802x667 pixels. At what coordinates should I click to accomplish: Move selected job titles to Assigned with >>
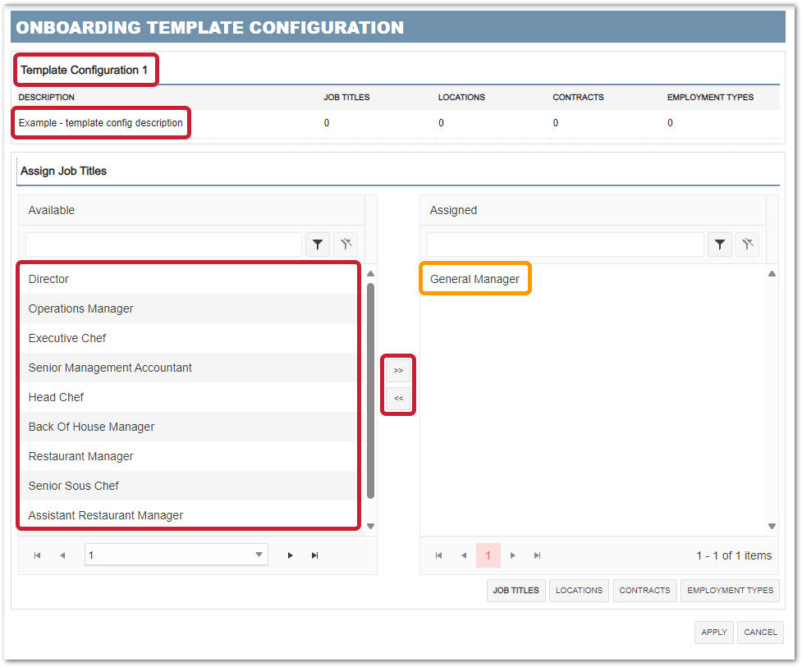398,370
